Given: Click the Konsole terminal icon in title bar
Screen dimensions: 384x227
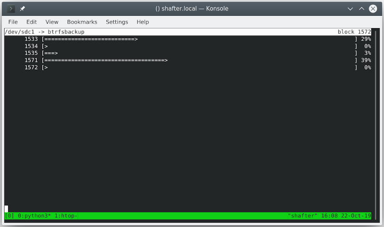Looking at the screenshot, I should [x=11, y=9].
